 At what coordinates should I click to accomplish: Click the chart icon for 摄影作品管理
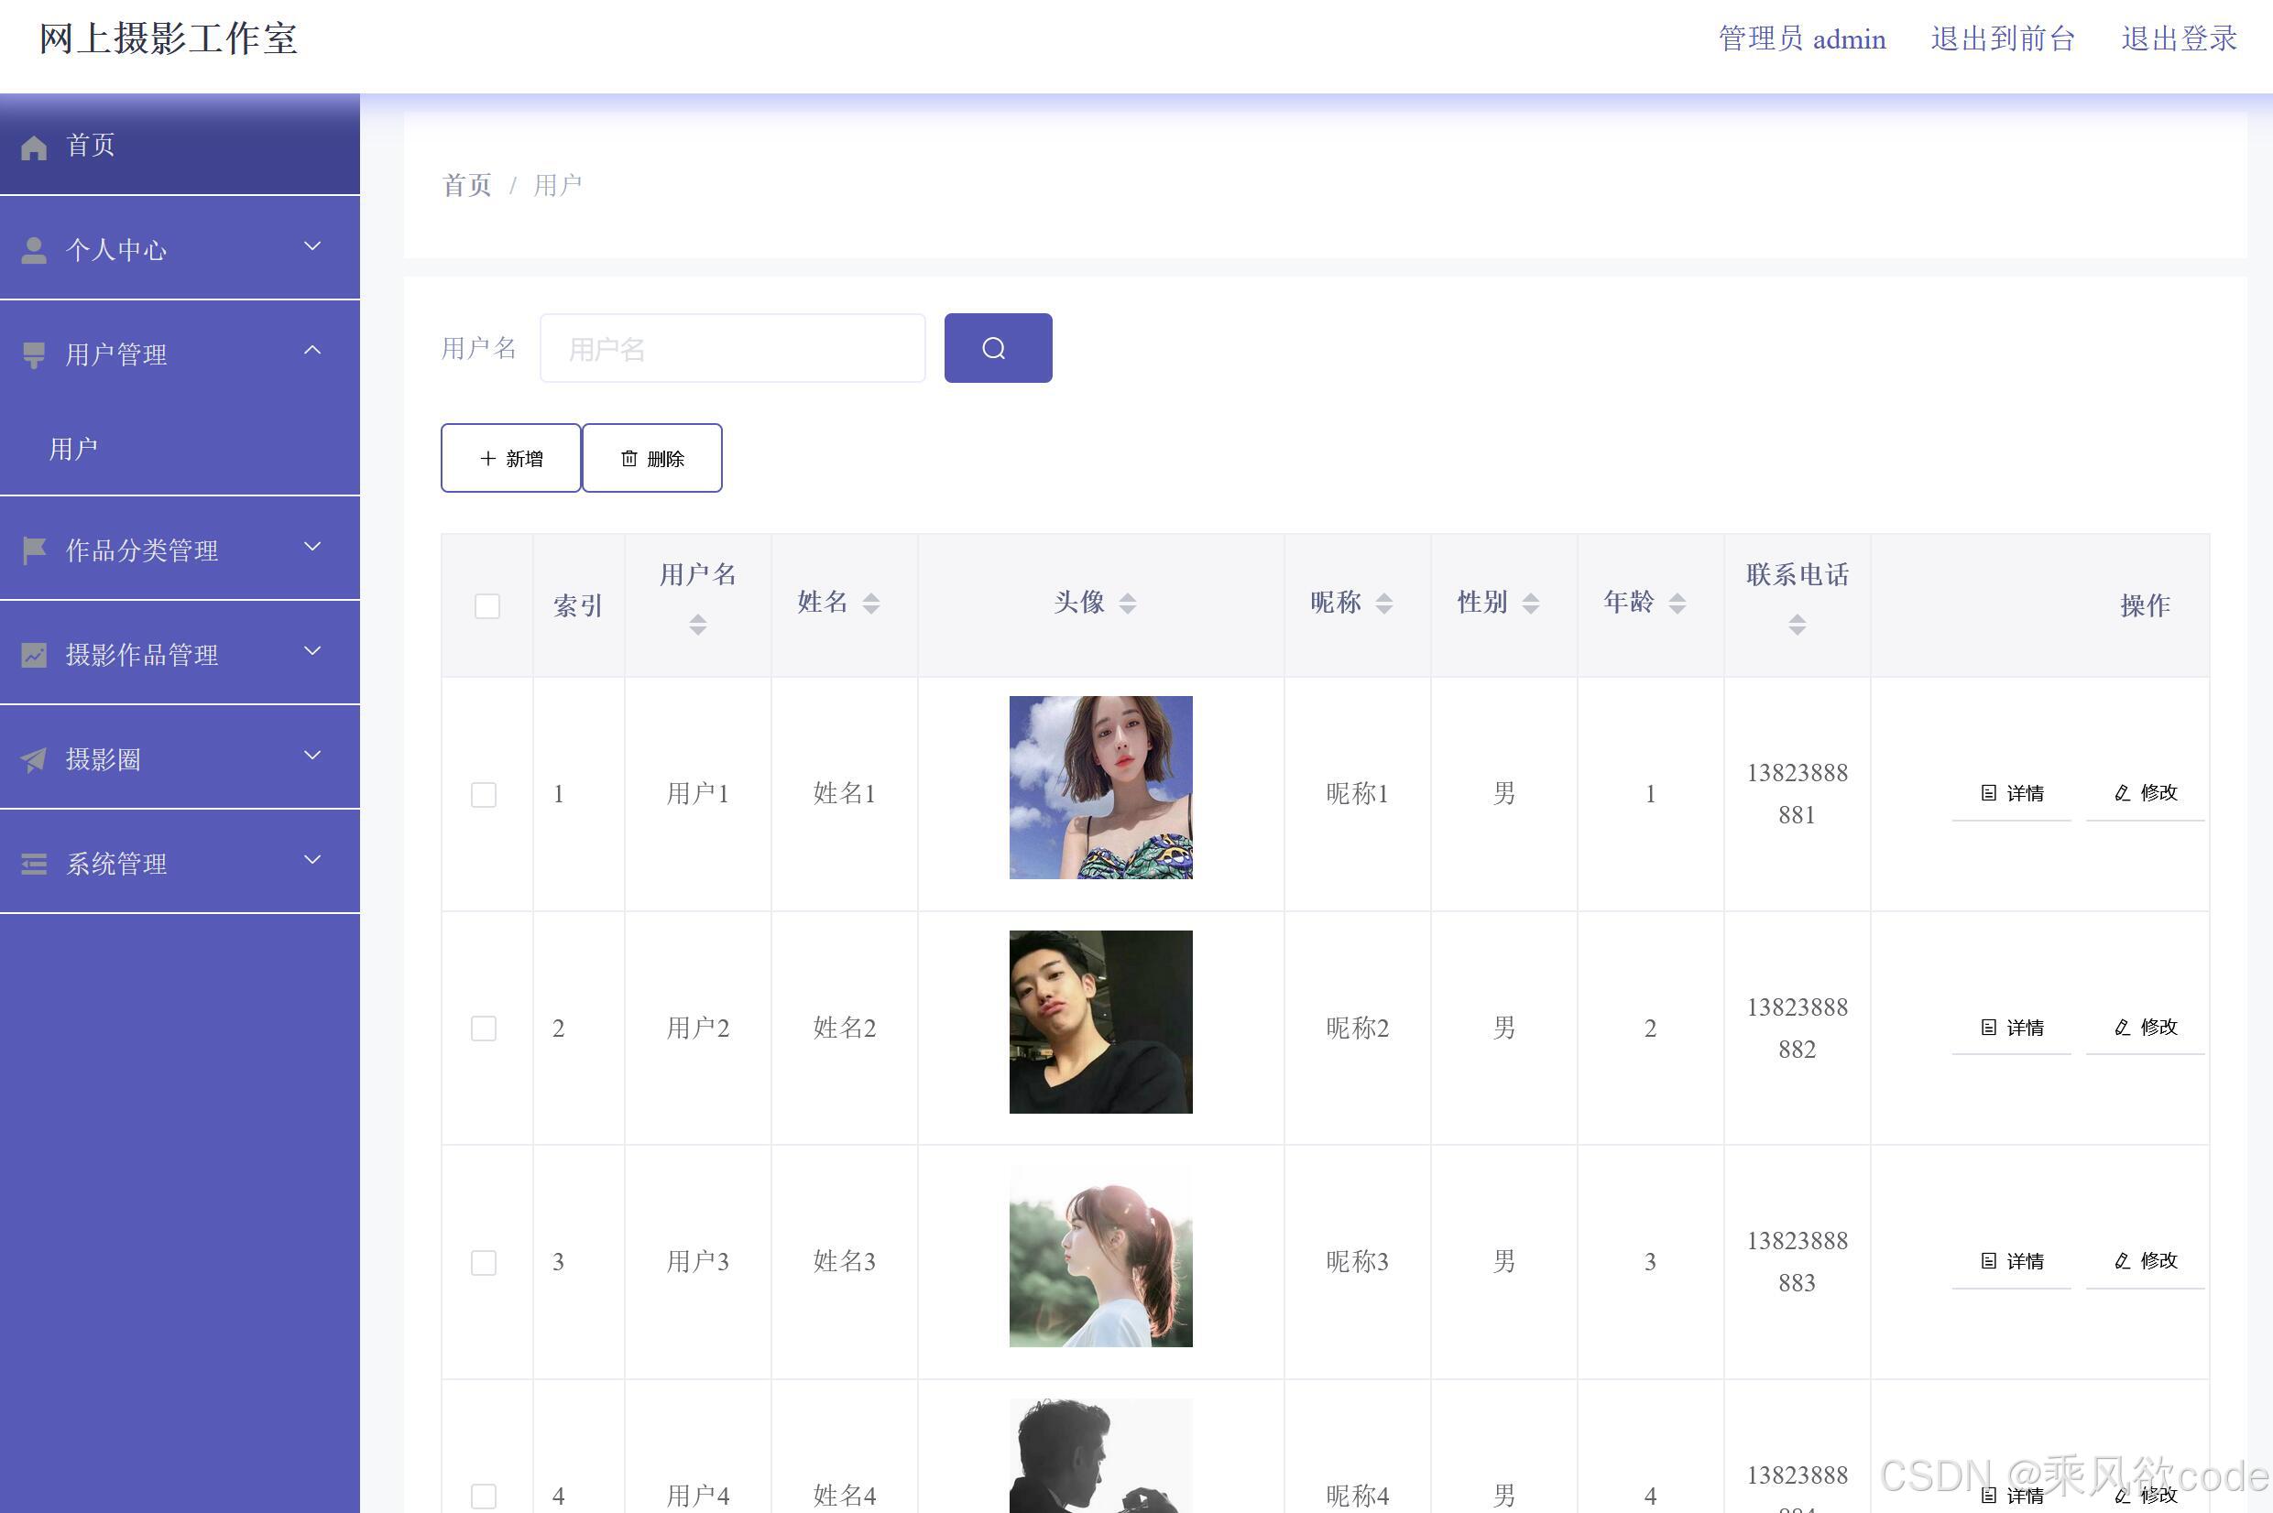tap(34, 655)
